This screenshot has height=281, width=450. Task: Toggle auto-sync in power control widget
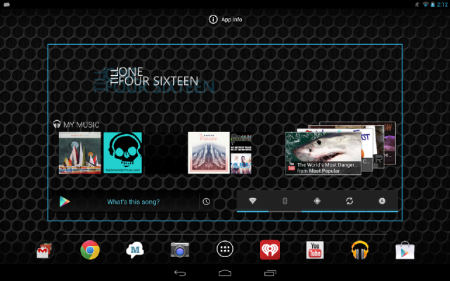click(349, 201)
